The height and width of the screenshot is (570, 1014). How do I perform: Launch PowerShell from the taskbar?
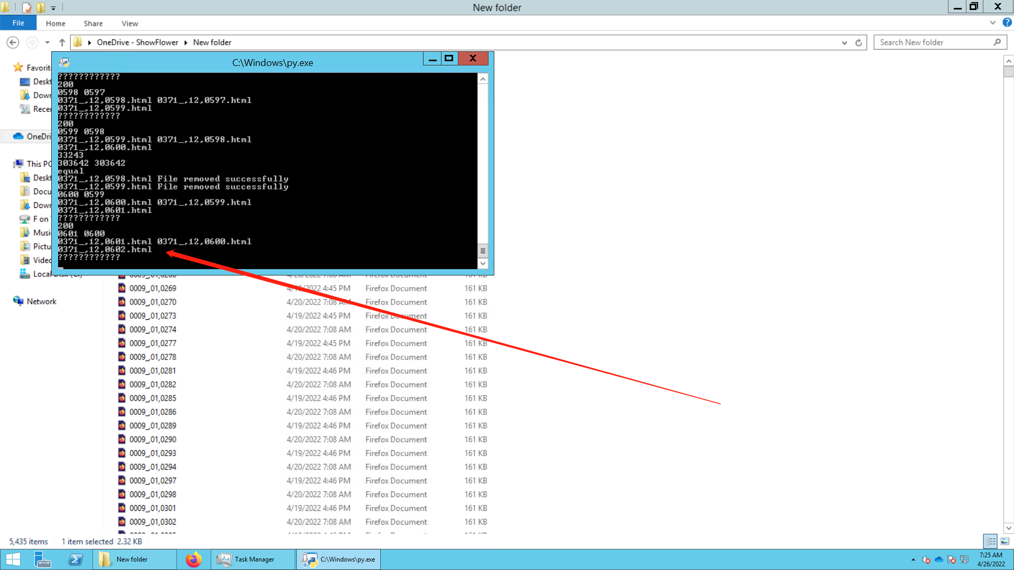76,559
